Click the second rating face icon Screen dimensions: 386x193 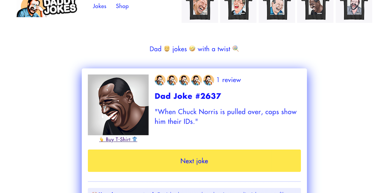pos(172,80)
